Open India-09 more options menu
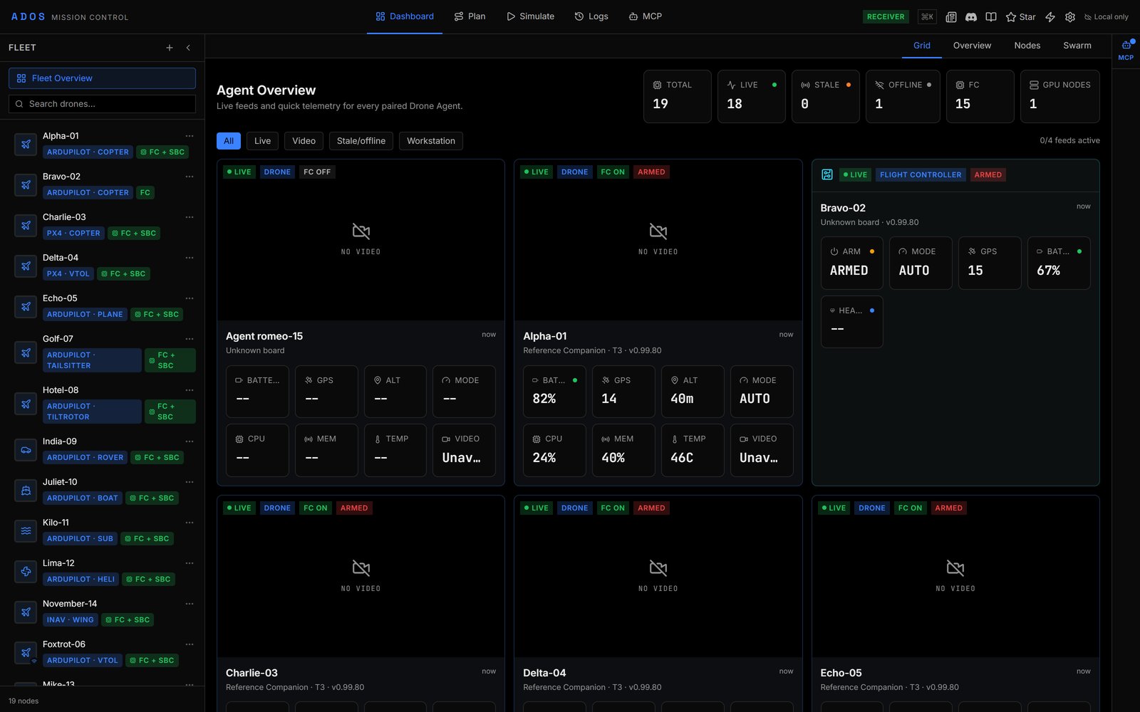This screenshot has width=1140, height=712. (189, 441)
